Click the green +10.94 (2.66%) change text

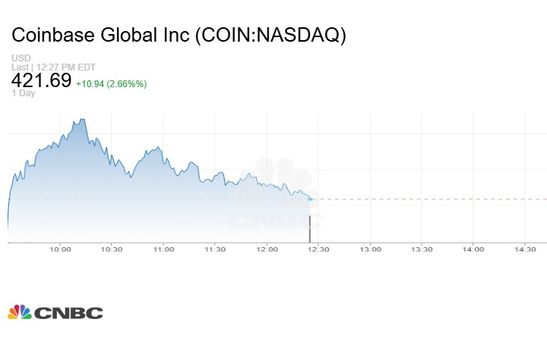click(x=112, y=83)
